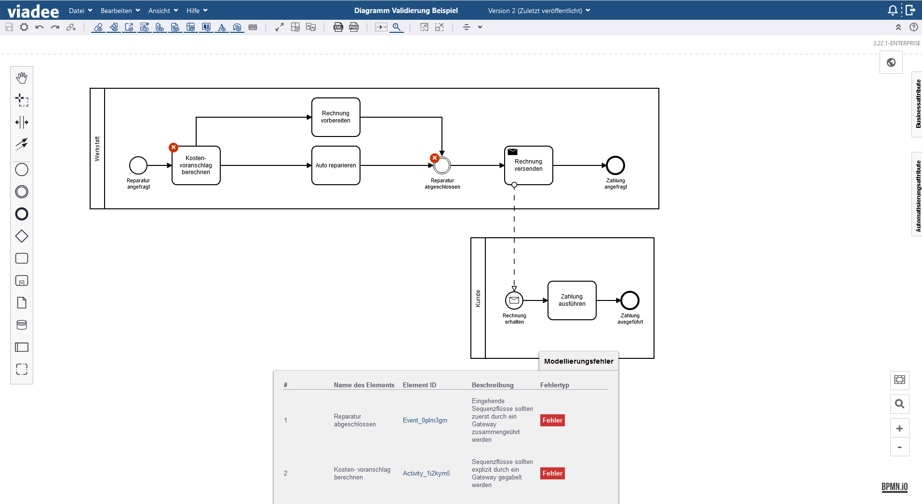Create group from palette
This screenshot has height=504, width=922.
click(x=22, y=369)
